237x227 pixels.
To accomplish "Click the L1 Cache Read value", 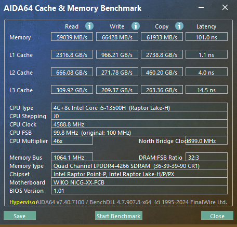I will point(72,54).
